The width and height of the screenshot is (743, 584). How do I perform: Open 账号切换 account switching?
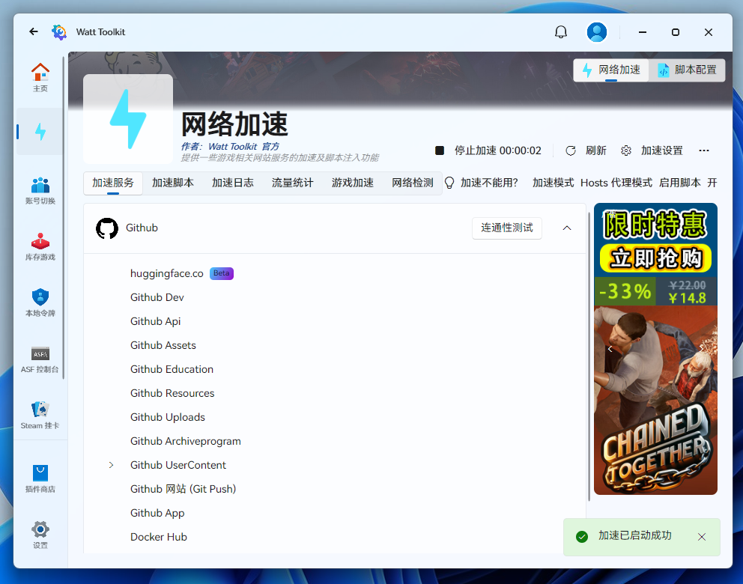pos(40,190)
